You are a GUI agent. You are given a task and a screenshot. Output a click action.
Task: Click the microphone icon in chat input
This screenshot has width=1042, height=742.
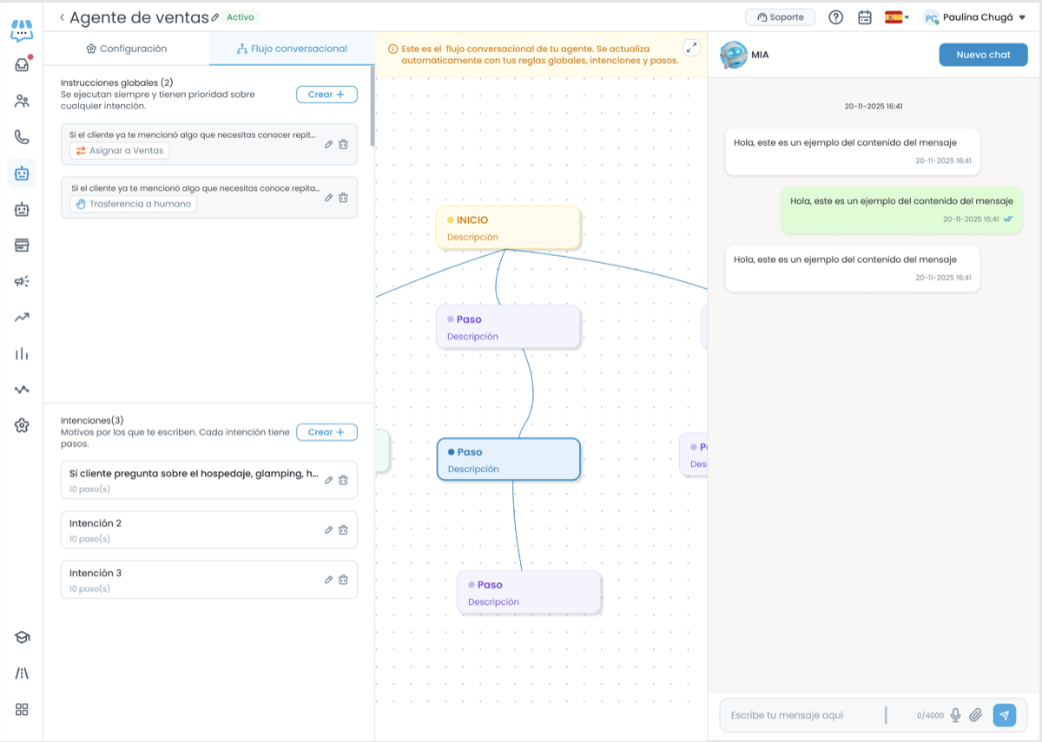click(x=955, y=715)
